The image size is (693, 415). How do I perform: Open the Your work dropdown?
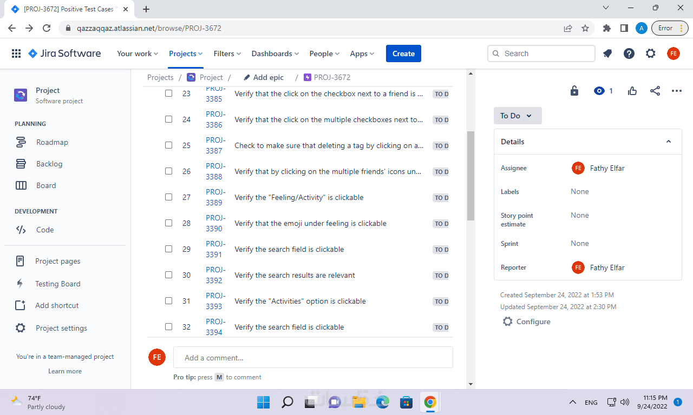138,53
